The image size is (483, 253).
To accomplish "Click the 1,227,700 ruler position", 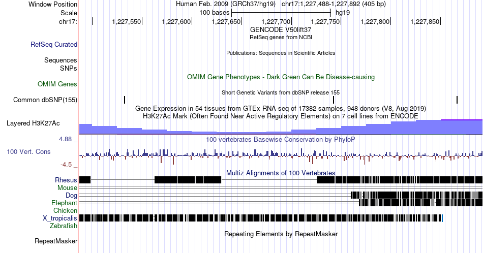I will click(276, 21).
